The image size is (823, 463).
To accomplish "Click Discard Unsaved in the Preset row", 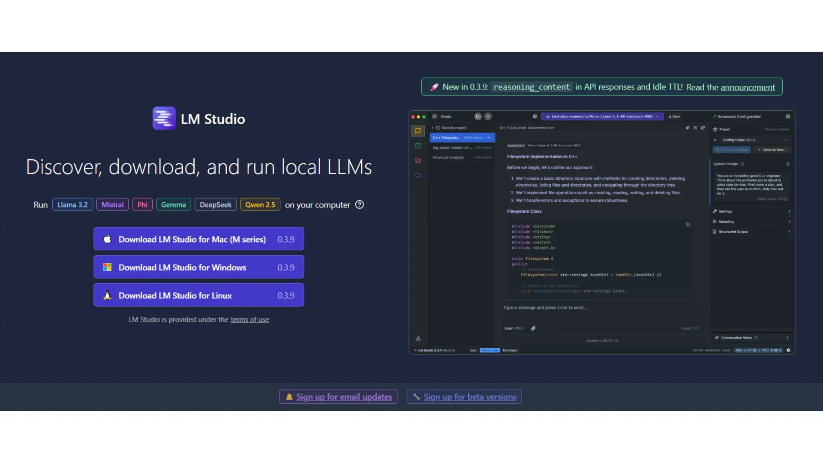I will tap(777, 129).
